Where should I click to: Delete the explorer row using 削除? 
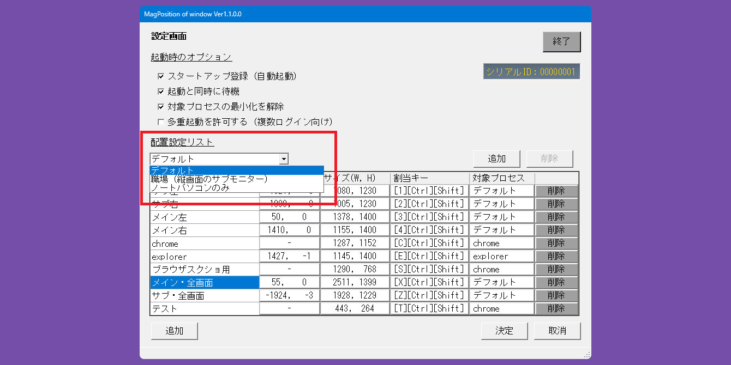point(556,256)
